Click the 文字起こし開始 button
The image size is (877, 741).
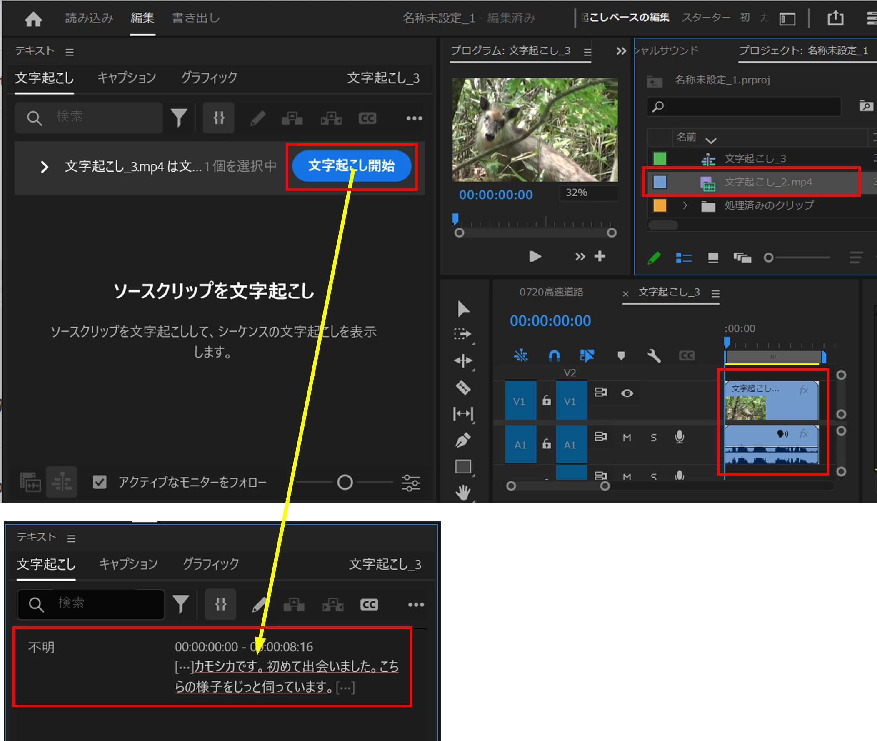351,166
